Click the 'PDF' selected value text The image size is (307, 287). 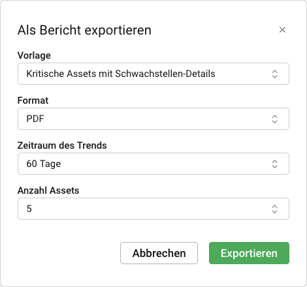pos(35,119)
